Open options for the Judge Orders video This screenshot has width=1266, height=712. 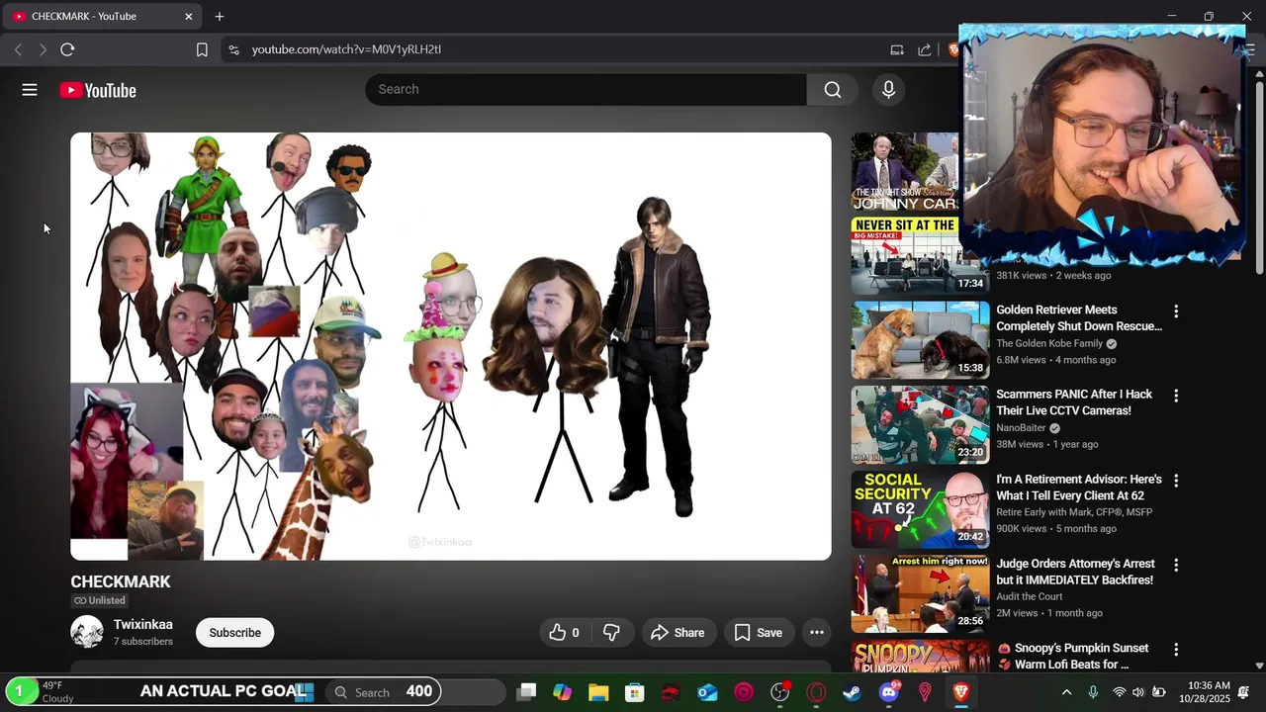1176,565
